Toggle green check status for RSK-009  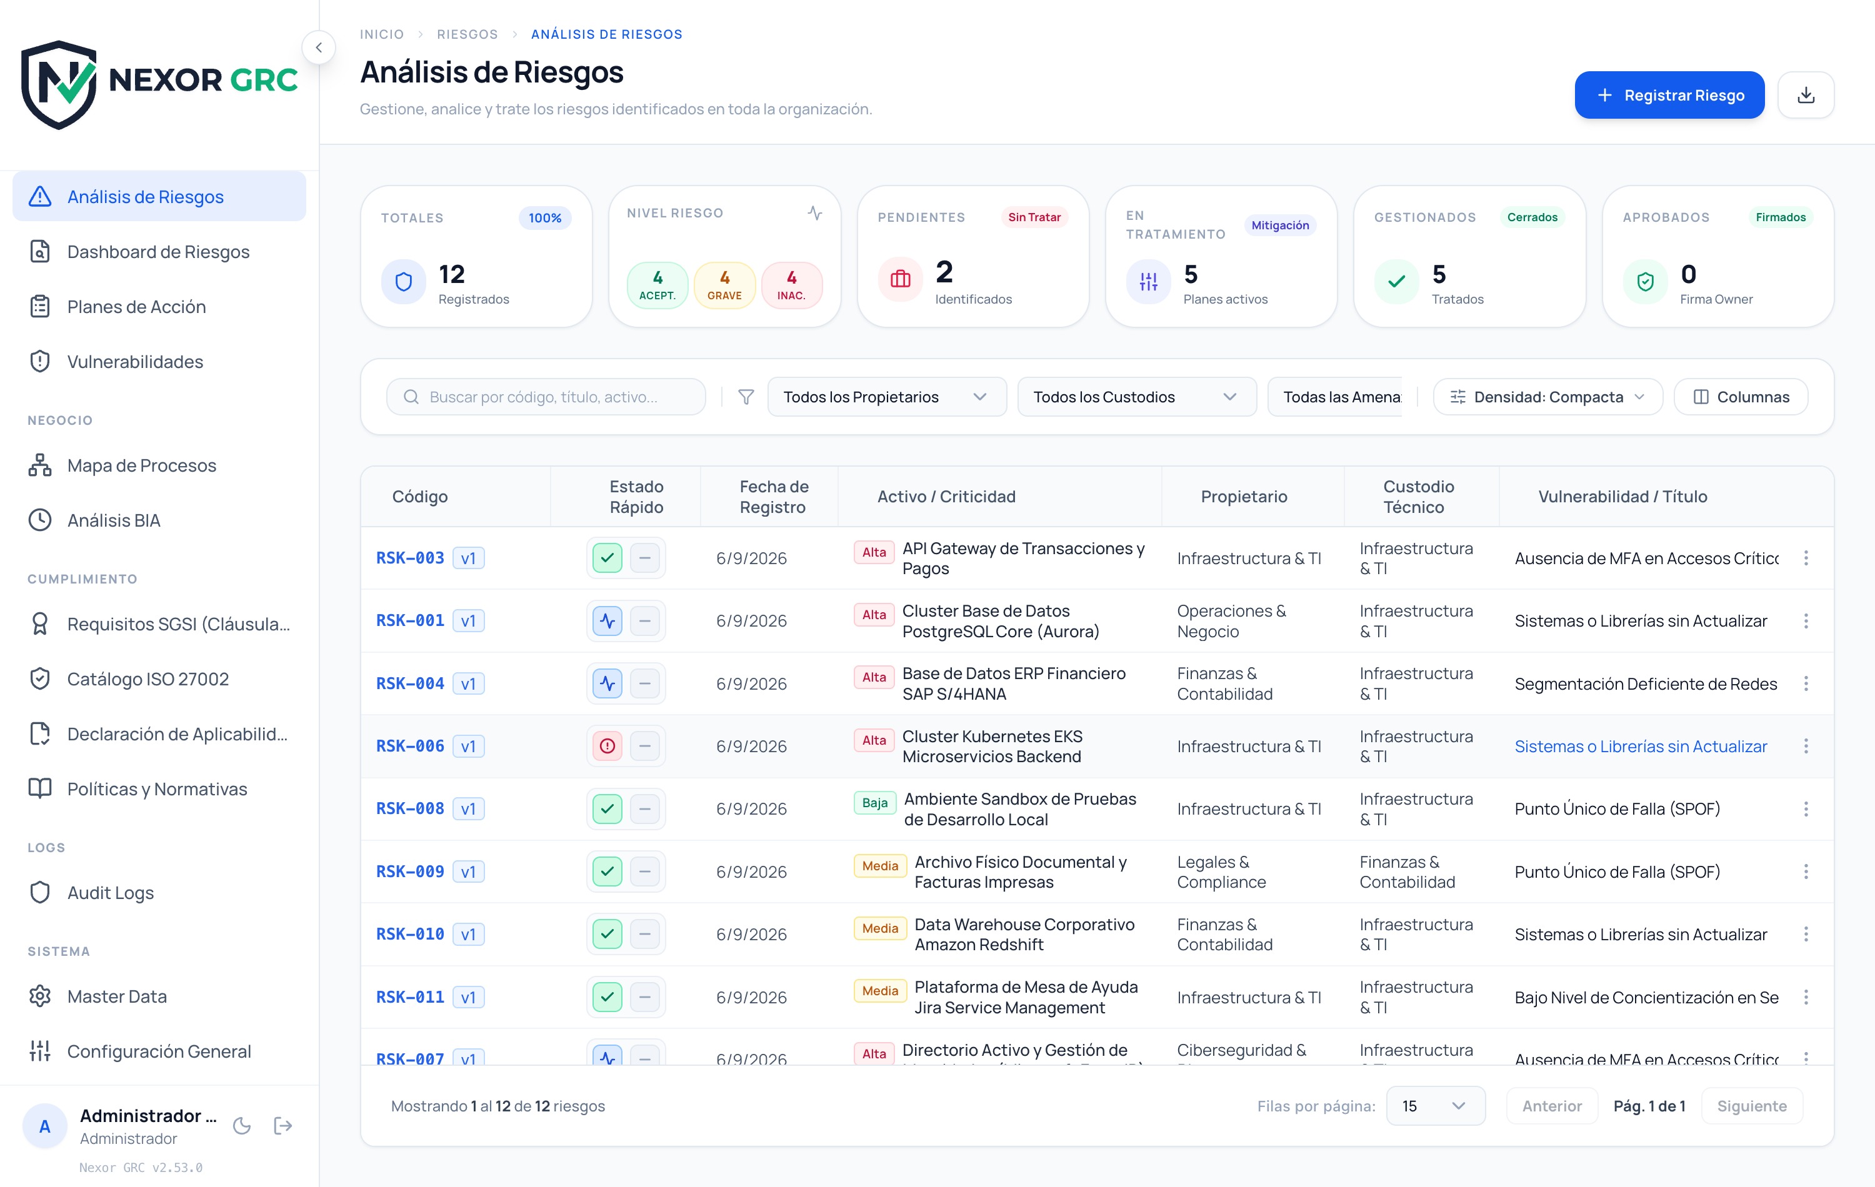607,872
